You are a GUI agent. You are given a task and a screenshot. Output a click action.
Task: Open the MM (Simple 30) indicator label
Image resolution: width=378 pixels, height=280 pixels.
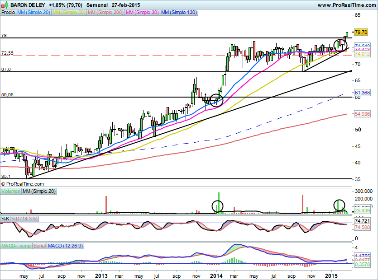tap(142, 13)
